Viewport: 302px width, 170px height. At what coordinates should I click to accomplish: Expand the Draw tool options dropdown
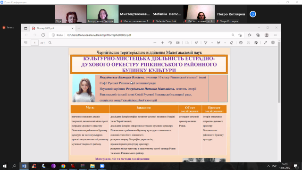click(x=212, y=42)
